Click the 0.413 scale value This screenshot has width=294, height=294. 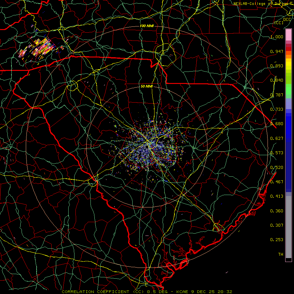point(277,196)
